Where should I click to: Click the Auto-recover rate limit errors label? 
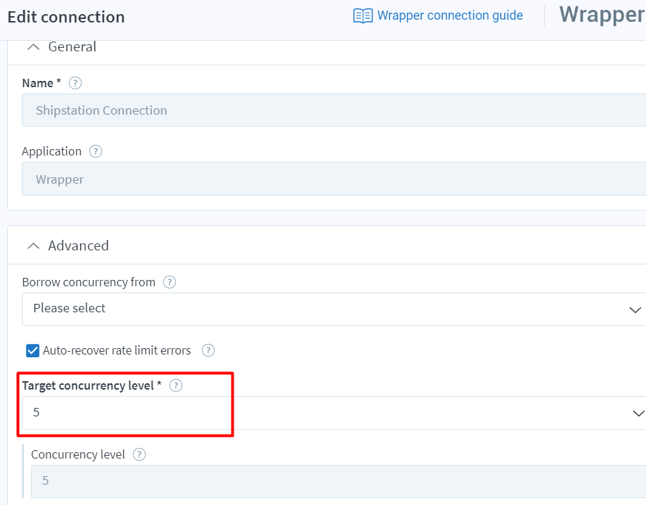click(x=117, y=350)
